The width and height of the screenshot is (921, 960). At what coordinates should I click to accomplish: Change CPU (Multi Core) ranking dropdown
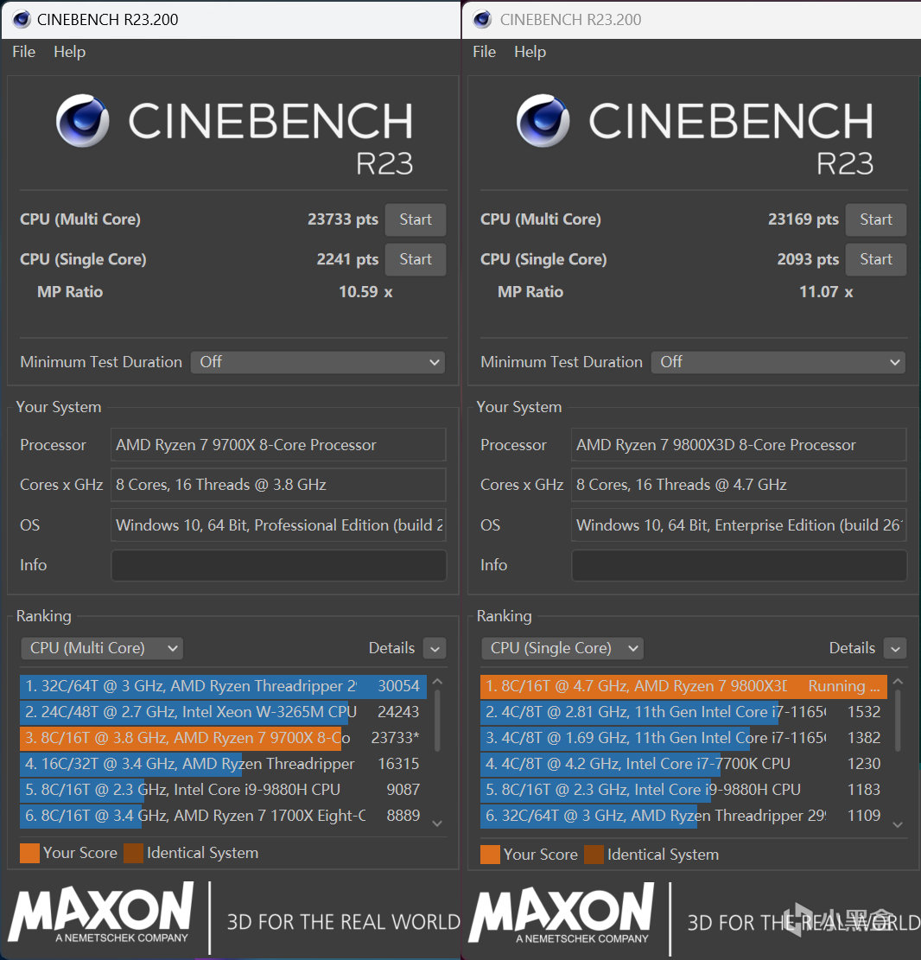pyautogui.click(x=102, y=648)
